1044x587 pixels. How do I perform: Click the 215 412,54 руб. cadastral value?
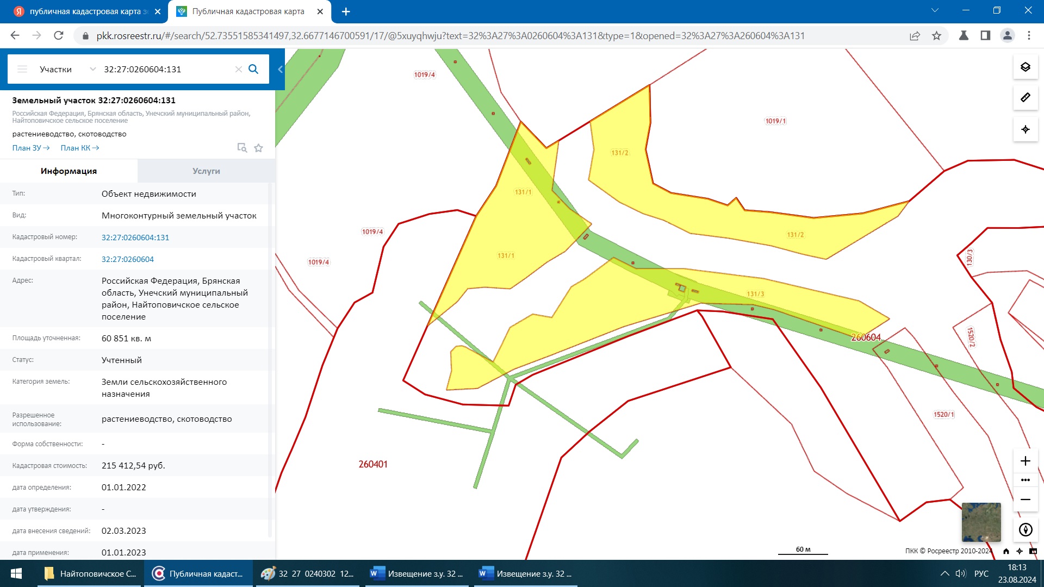(133, 465)
